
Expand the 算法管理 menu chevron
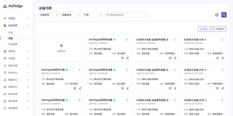pyautogui.click(x=28, y=101)
